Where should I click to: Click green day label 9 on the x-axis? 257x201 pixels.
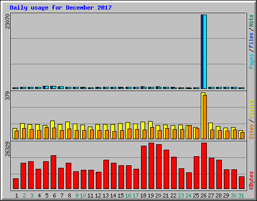77,195
